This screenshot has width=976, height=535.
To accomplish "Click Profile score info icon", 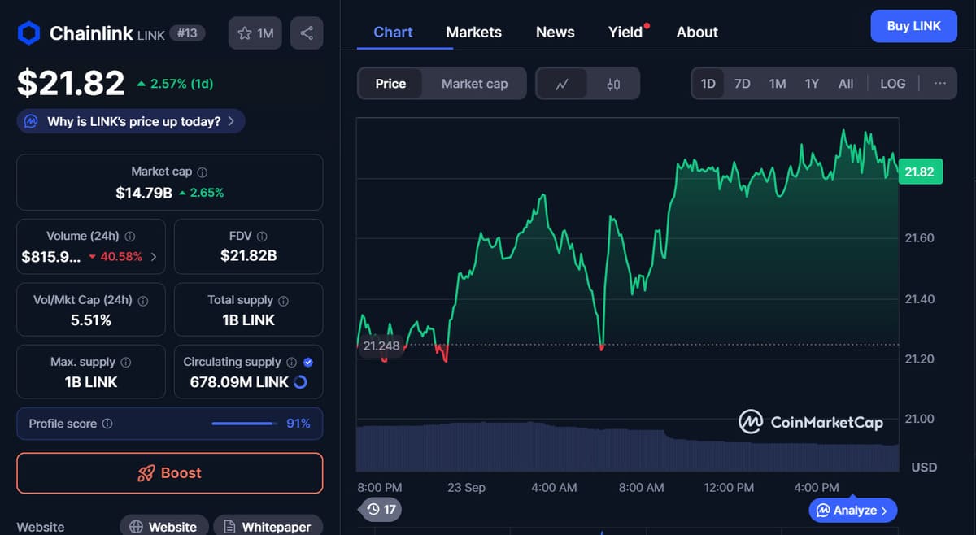I will click(107, 424).
